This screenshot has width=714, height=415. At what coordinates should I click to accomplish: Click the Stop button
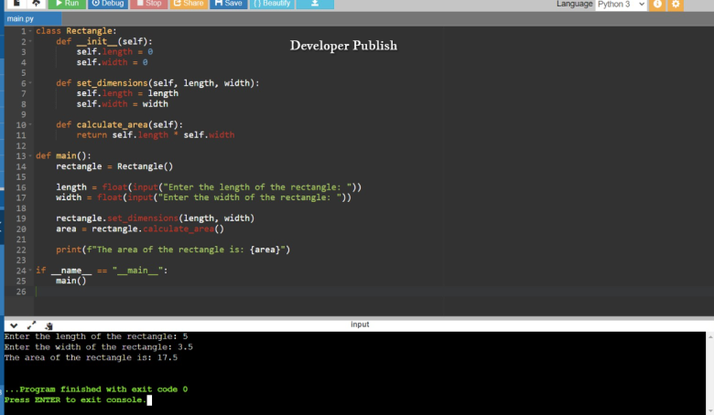point(149,4)
